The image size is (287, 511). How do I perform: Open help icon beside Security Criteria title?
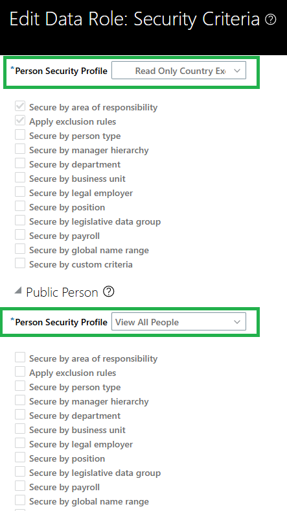click(x=270, y=20)
